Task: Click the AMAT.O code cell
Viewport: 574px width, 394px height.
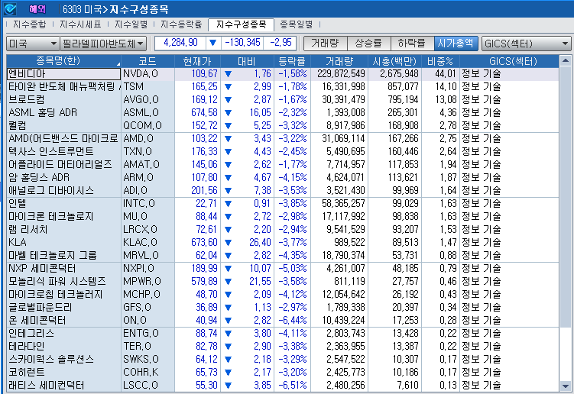Action: tap(148, 165)
